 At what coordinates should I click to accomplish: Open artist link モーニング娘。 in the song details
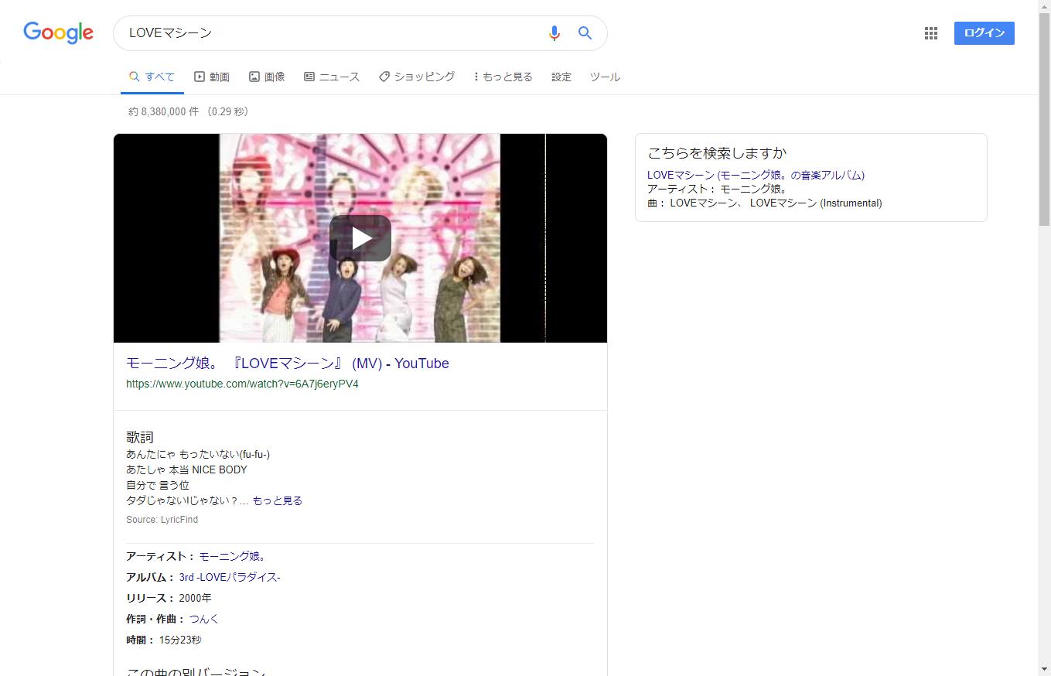[x=233, y=556]
